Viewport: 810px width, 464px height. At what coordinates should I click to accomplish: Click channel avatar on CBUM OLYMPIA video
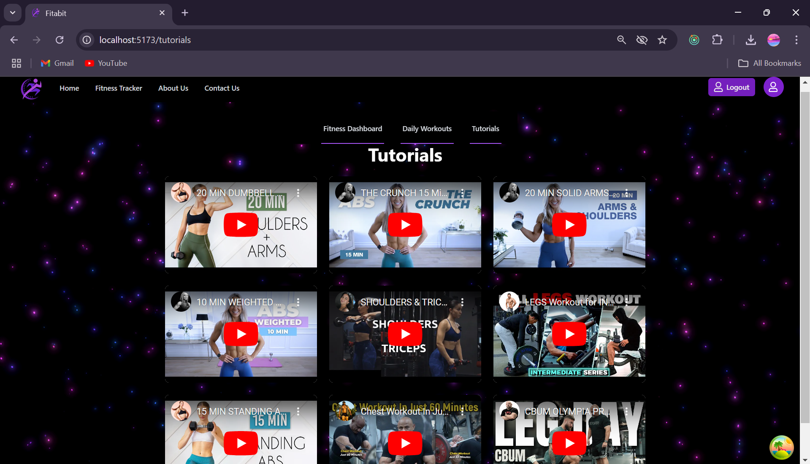(509, 411)
